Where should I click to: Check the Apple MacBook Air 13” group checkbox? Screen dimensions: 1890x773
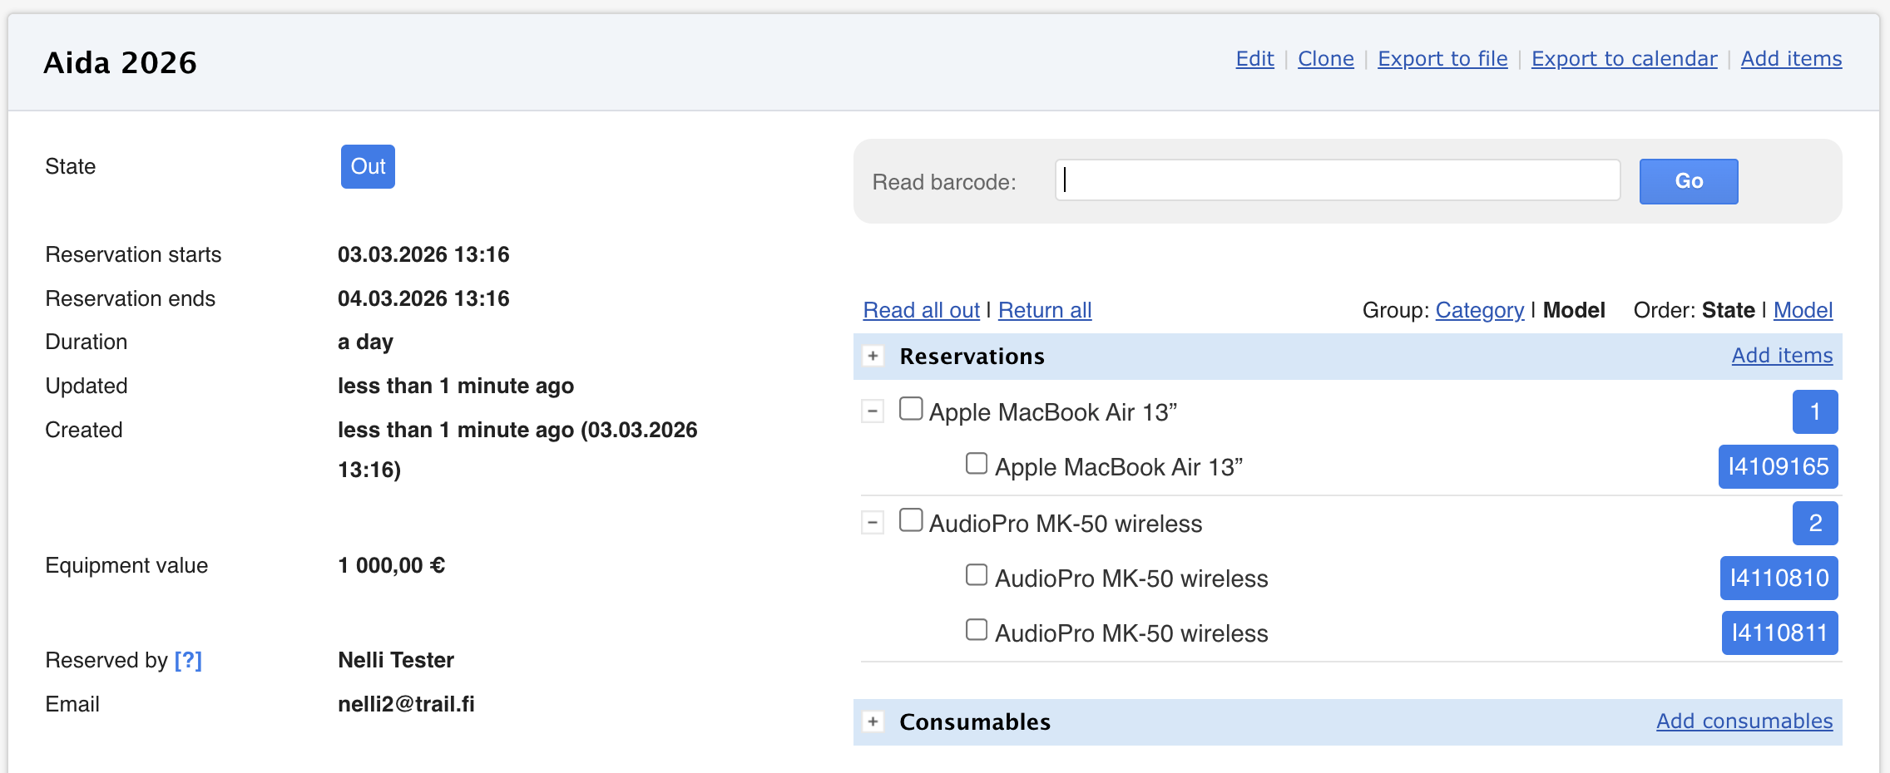pos(911,409)
